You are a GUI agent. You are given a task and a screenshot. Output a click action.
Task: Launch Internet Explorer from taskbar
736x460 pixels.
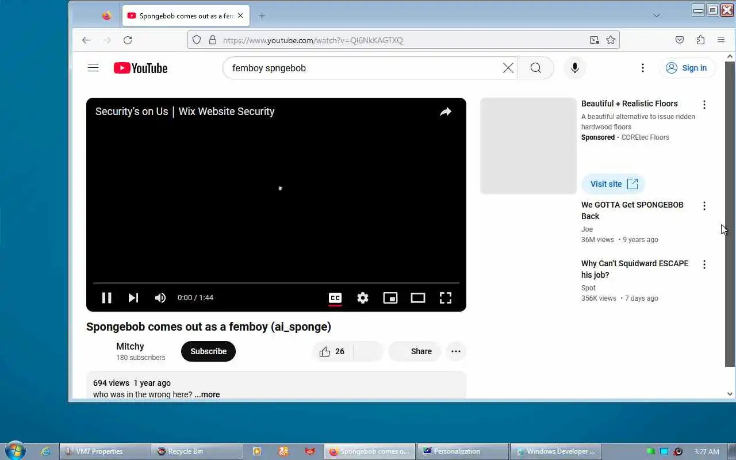[x=45, y=451]
